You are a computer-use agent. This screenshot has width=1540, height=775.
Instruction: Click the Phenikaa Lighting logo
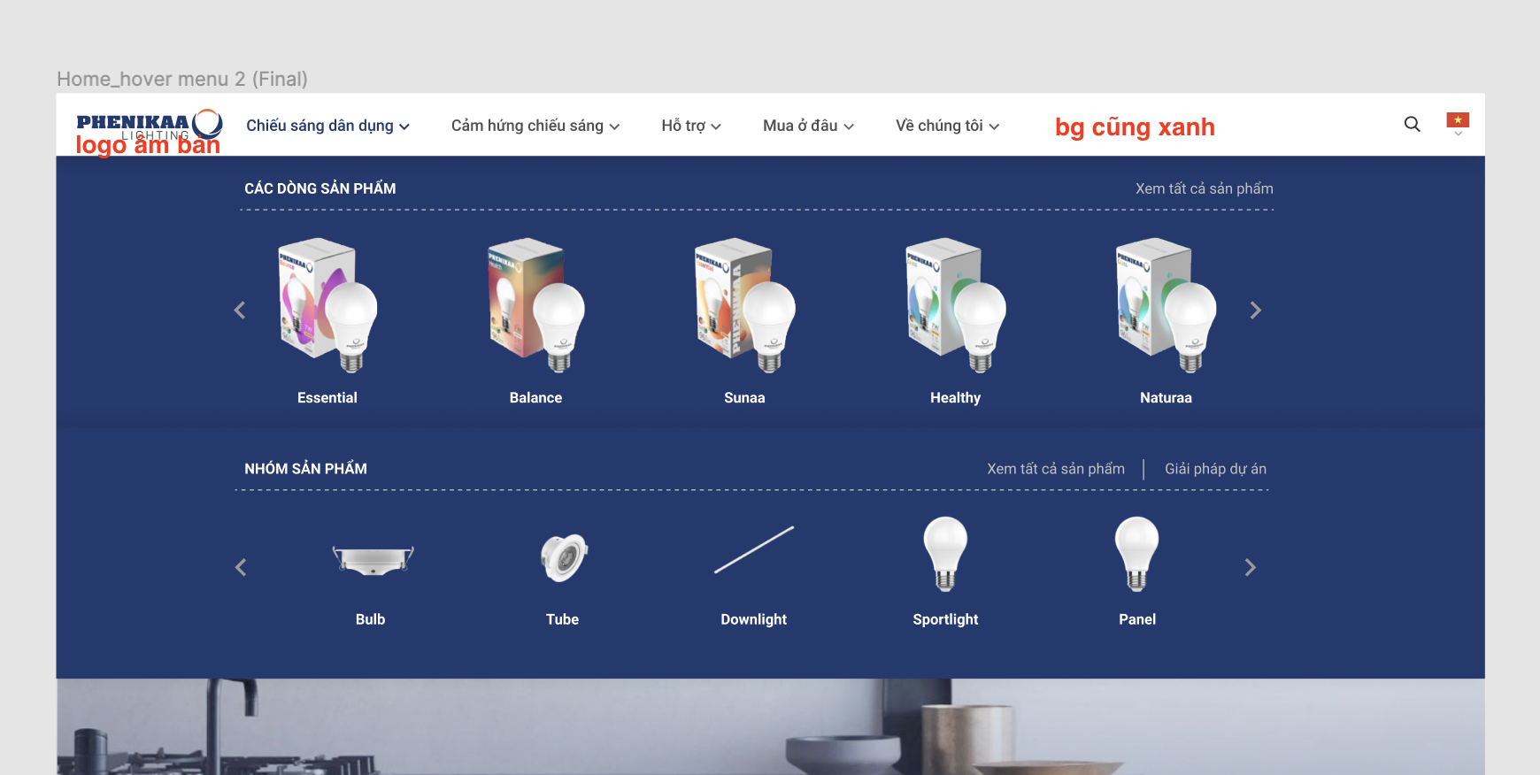pos(149,125)
